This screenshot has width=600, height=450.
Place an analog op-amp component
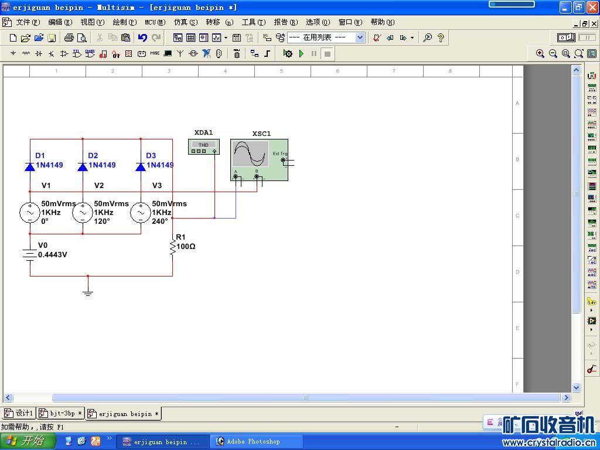coord(64,53)
